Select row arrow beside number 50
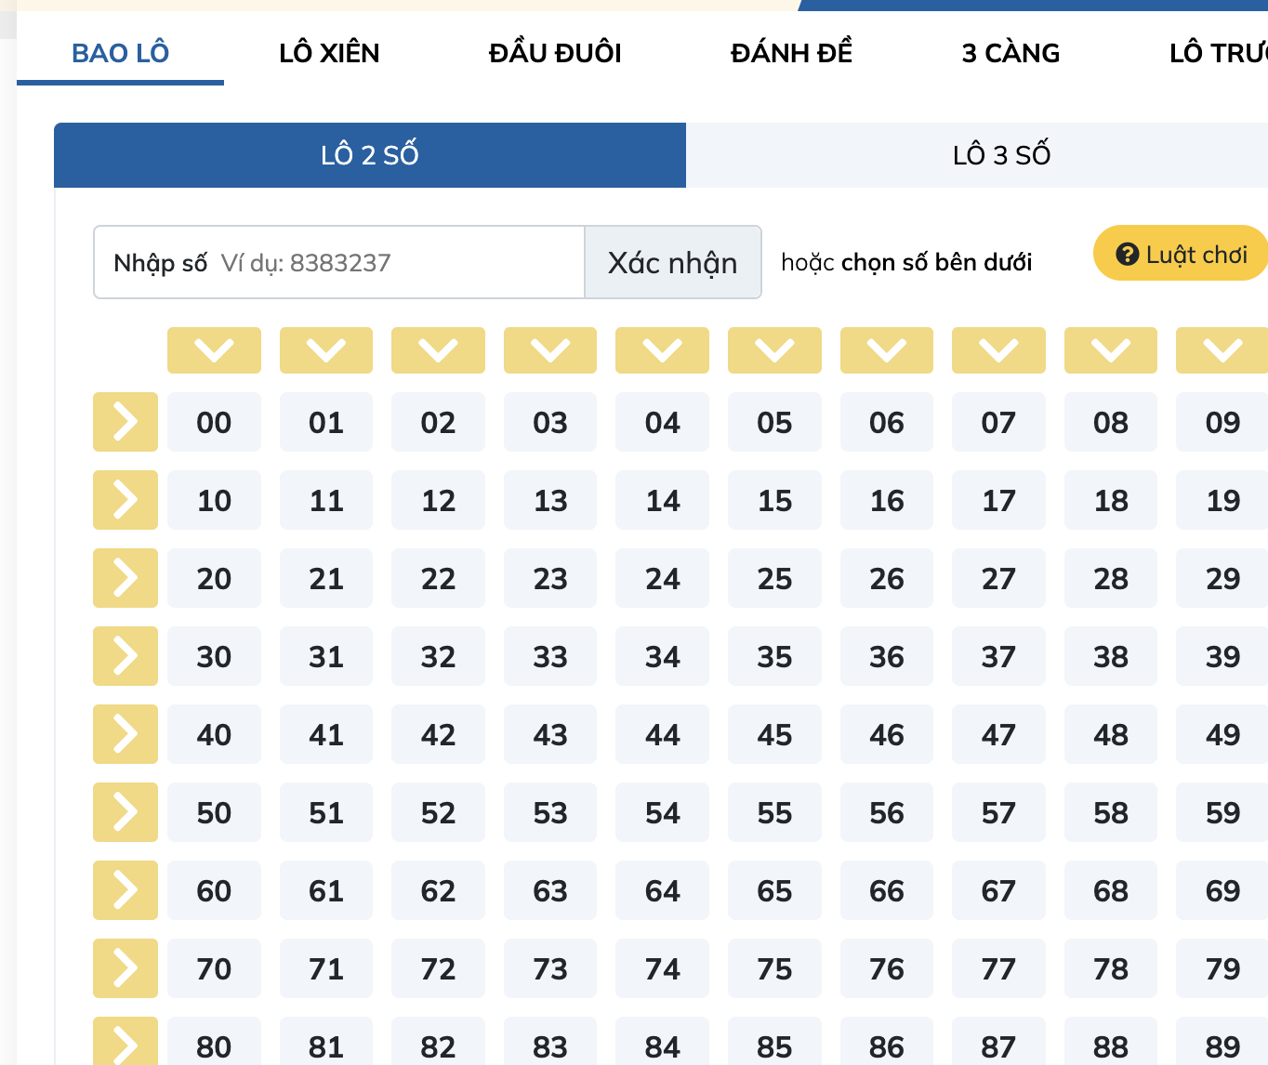Image resolution: width=1268 pixels, height=1065 pixels. (x=125, y=812)
